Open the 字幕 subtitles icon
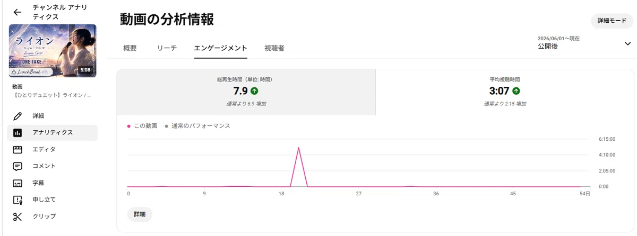This screenshot has width=637, height=236. 18,183
